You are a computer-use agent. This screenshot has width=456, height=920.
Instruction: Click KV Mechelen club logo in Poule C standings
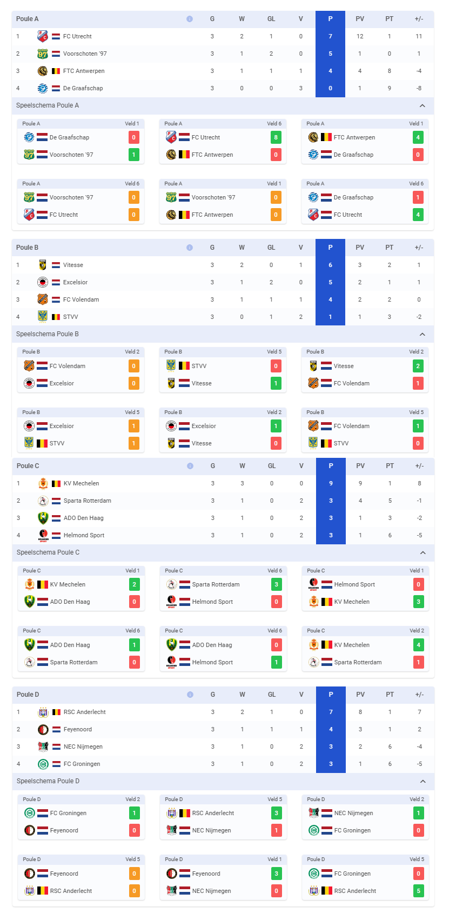(43, 483)
